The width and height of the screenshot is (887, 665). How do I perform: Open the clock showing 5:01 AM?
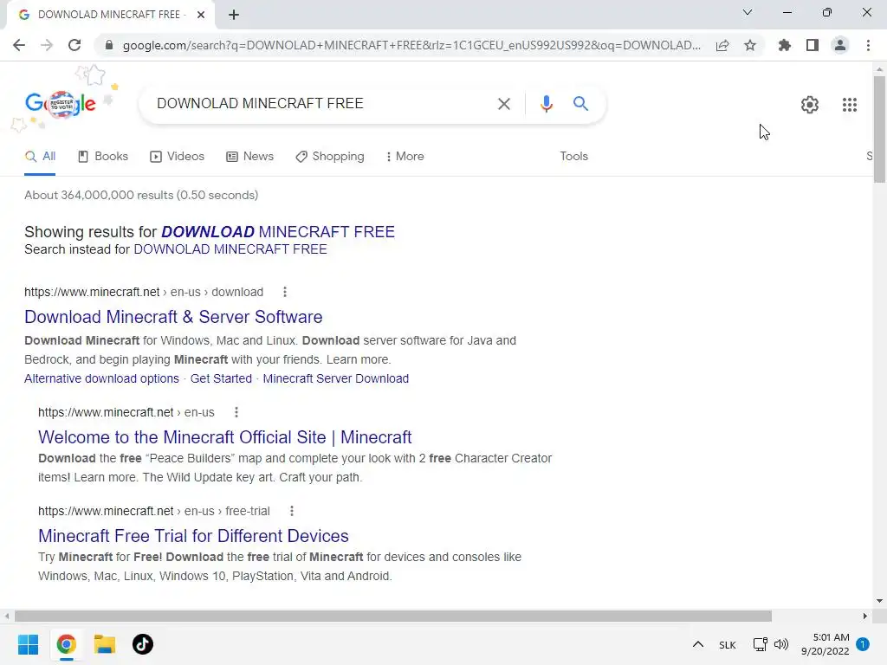click(825, 644)
